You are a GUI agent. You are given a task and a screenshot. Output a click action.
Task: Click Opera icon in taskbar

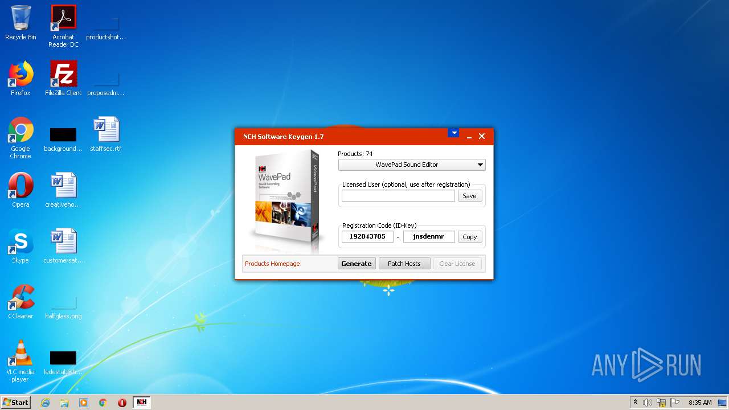coord(122,403)
